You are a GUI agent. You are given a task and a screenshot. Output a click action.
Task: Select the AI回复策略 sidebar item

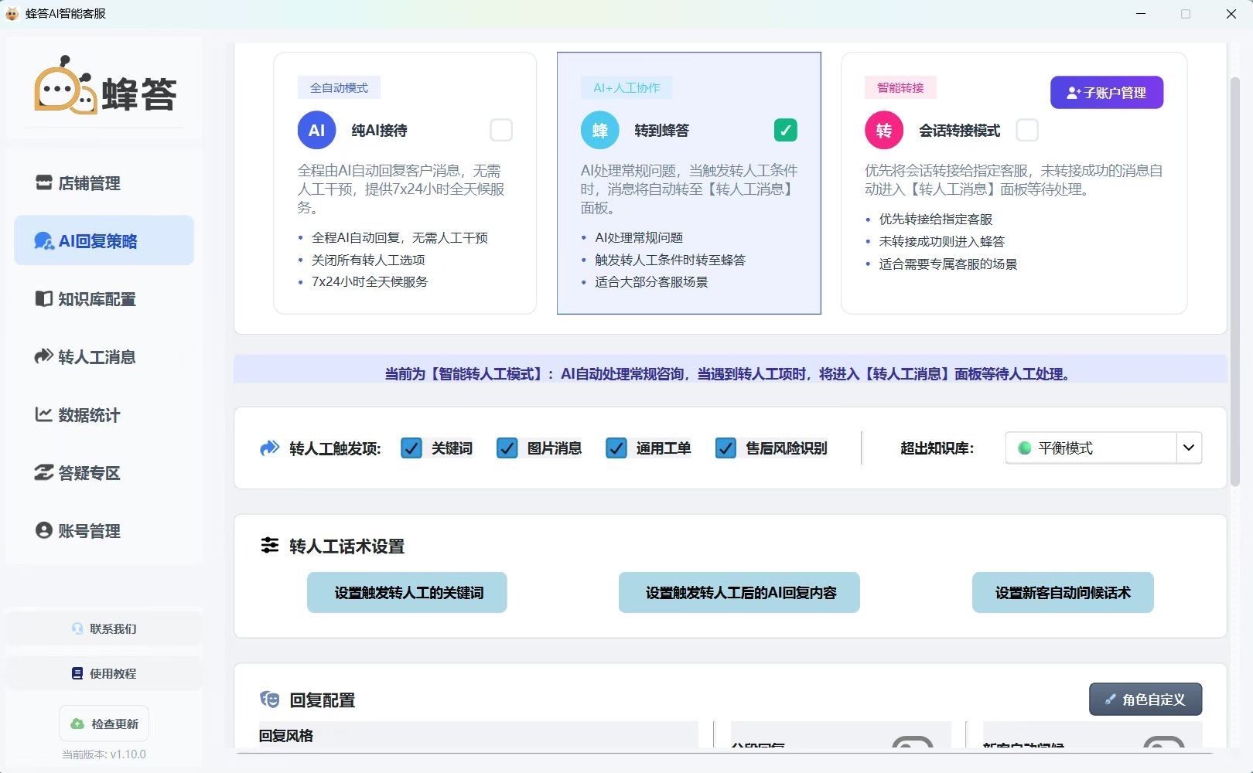coord(104,241)
